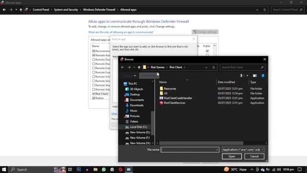Click the Change settings button

205,32
